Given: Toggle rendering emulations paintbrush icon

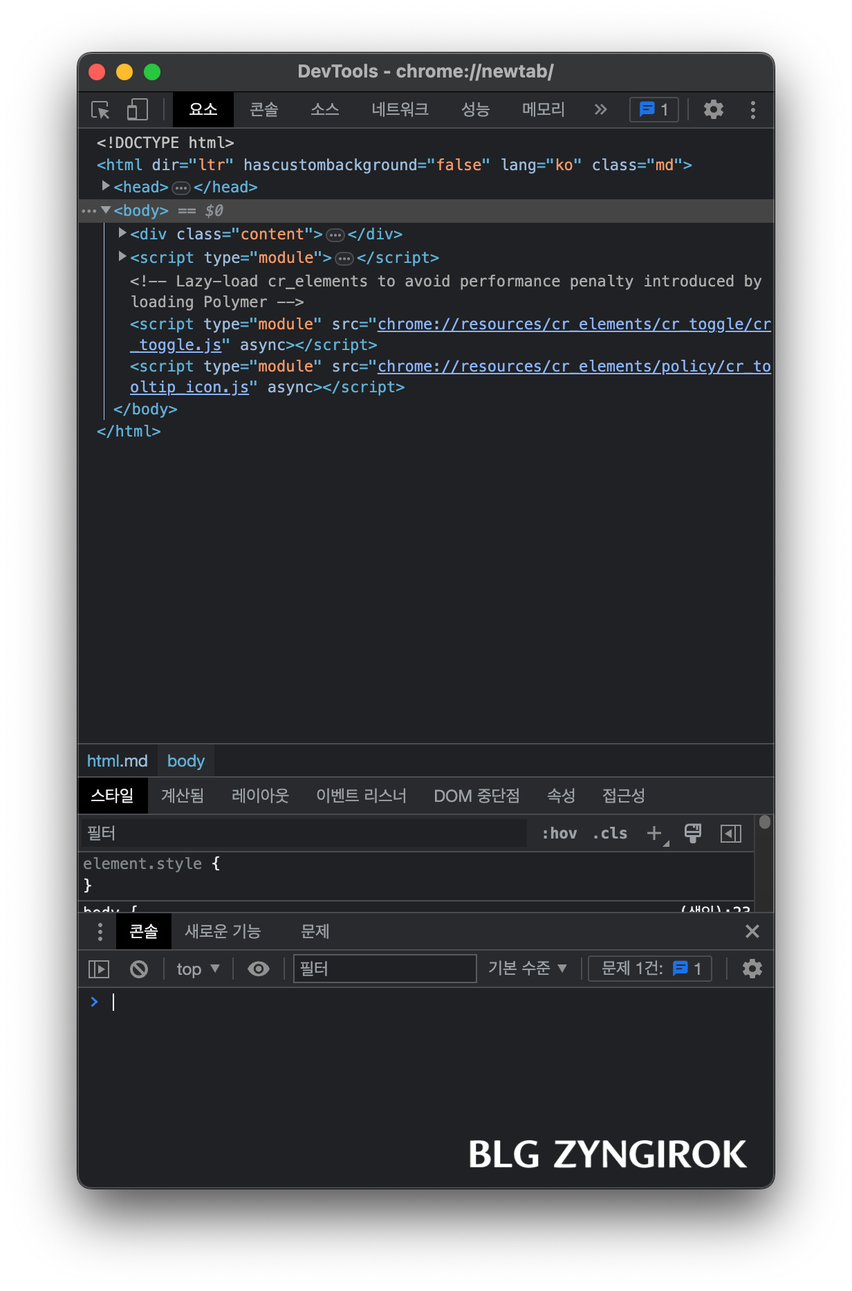Looking at the screenshot, I should 693,833.
